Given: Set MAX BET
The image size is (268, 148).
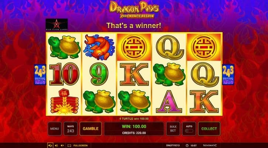Looking at the screenshot, I should point(173,129).
